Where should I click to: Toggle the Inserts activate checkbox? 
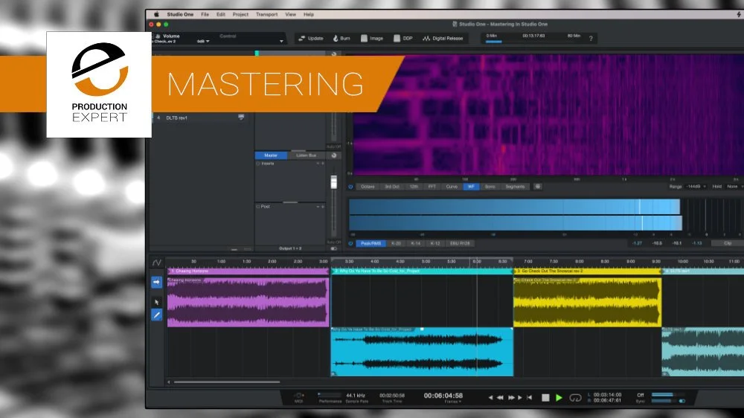click(258, 164)
